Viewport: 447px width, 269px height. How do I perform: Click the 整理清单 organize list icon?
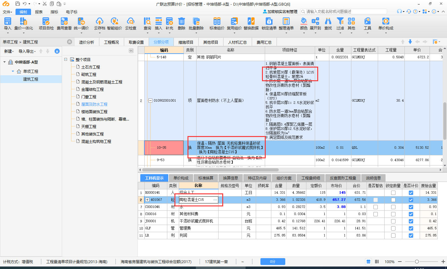pyautogui.click(x=286, y=21)
